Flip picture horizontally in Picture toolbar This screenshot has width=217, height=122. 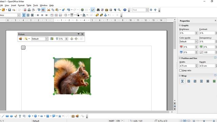[72, 39]
